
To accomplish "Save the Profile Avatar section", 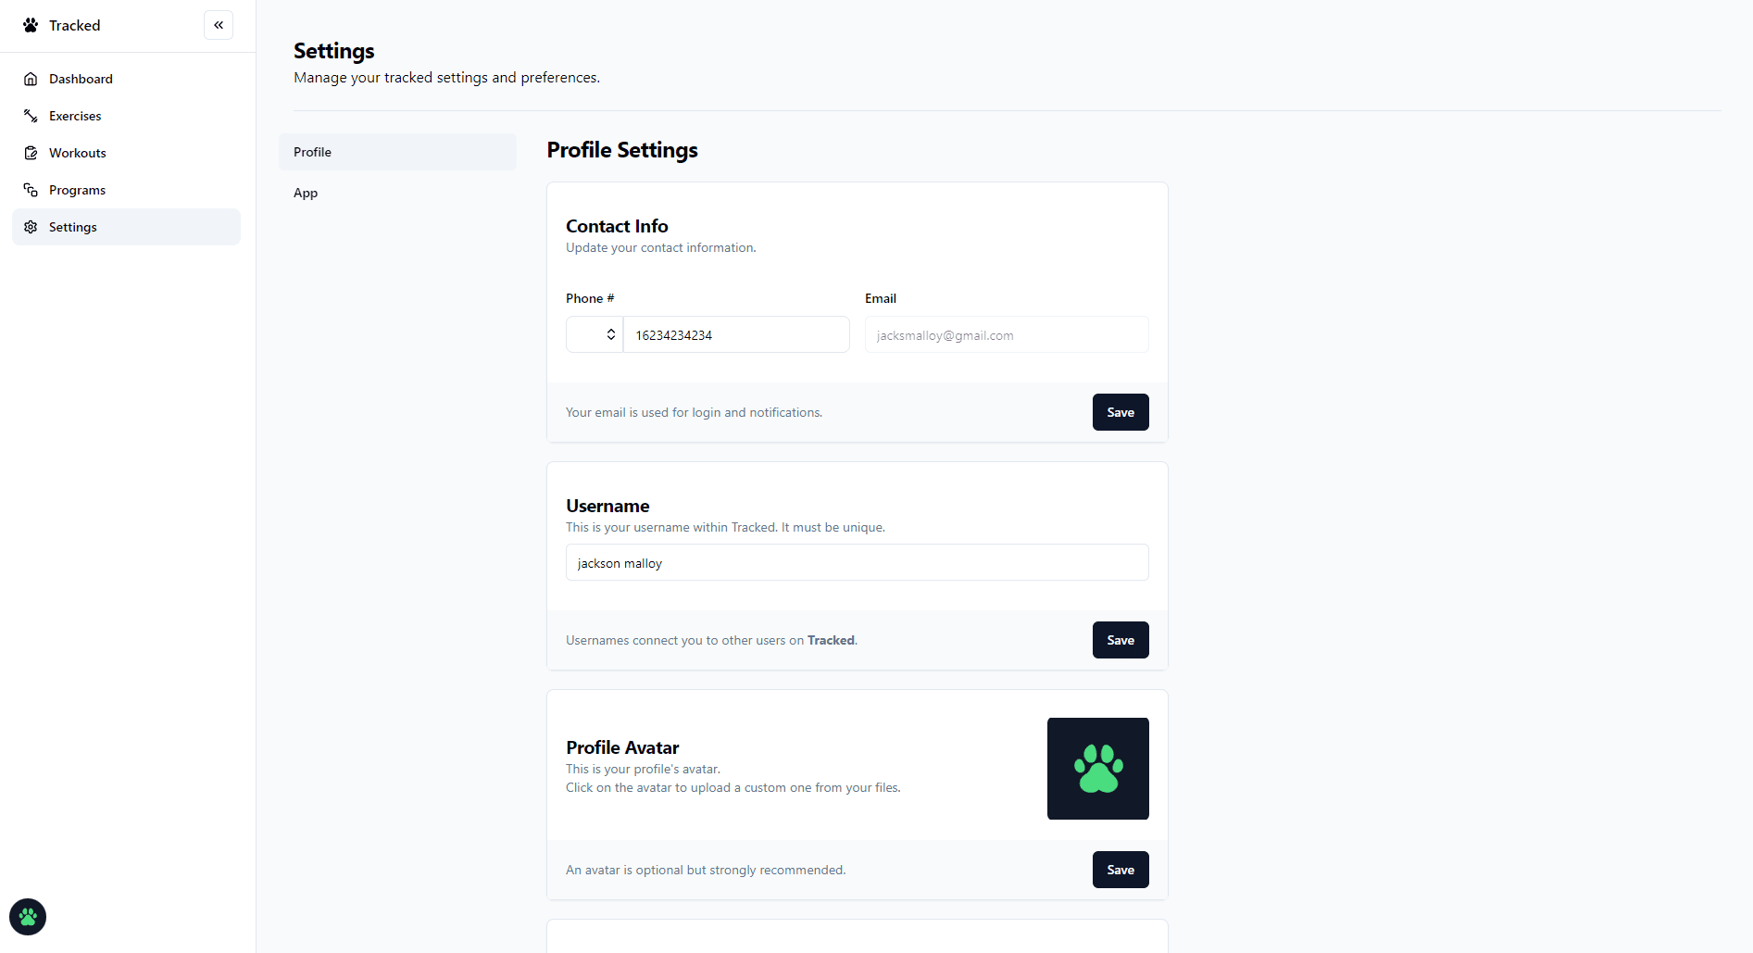I will coord(1121,870).
